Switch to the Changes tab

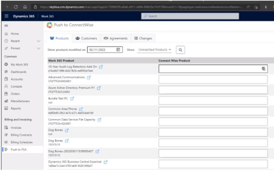143,39
